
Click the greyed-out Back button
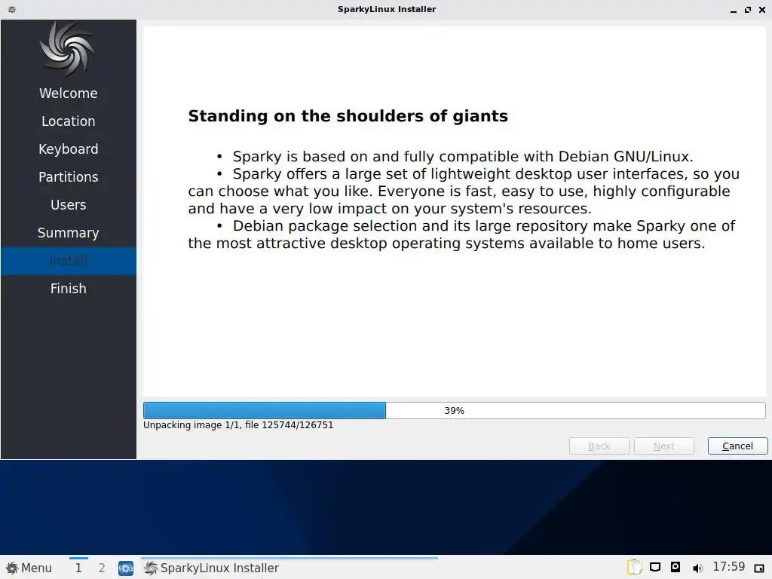tap(599, 446)
